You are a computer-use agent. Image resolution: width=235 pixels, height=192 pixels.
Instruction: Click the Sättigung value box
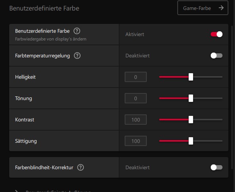(136, 141)
